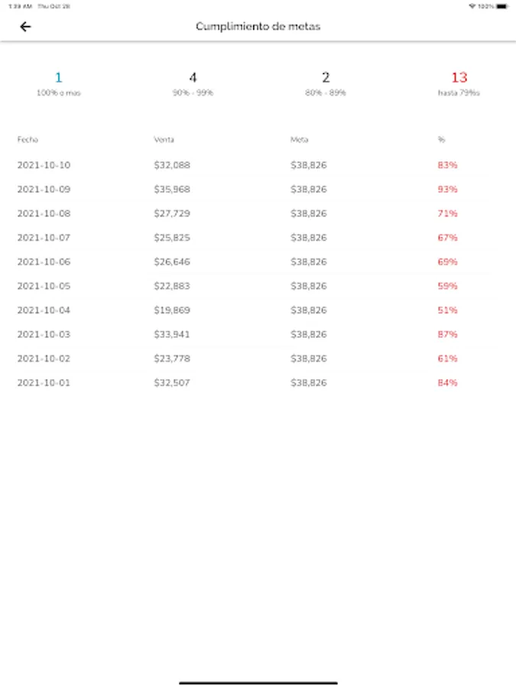Tap the home indicator bar
Viewport: 516px width, 688px height.
pos(258,683)
